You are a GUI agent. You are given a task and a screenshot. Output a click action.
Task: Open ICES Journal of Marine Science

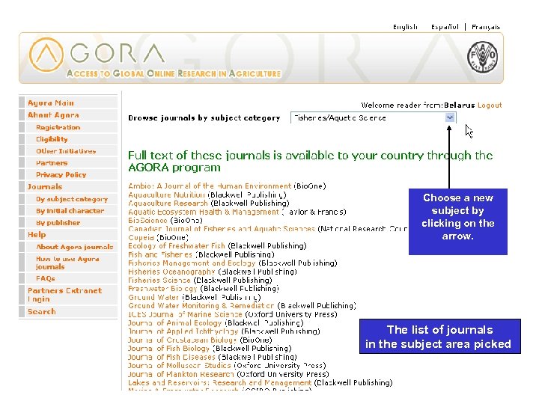[x=185, y=314]
